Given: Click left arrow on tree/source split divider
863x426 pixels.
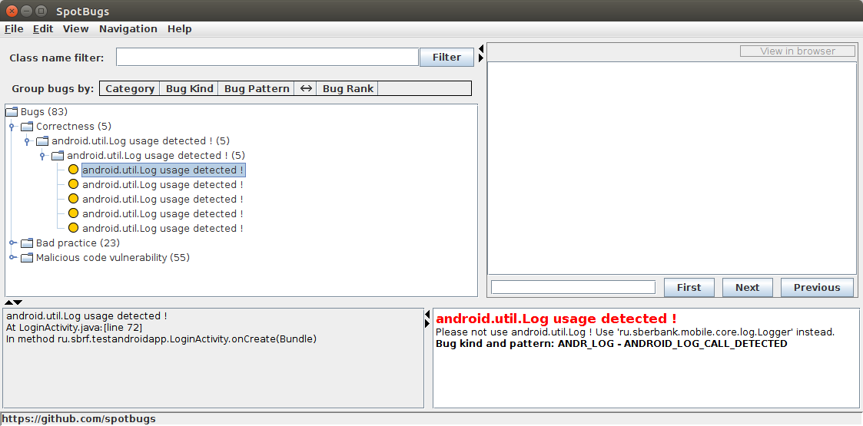Looking at the screenshot, I should tap(482, 49).
